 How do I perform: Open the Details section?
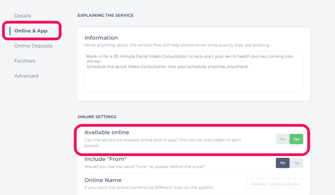23,16
